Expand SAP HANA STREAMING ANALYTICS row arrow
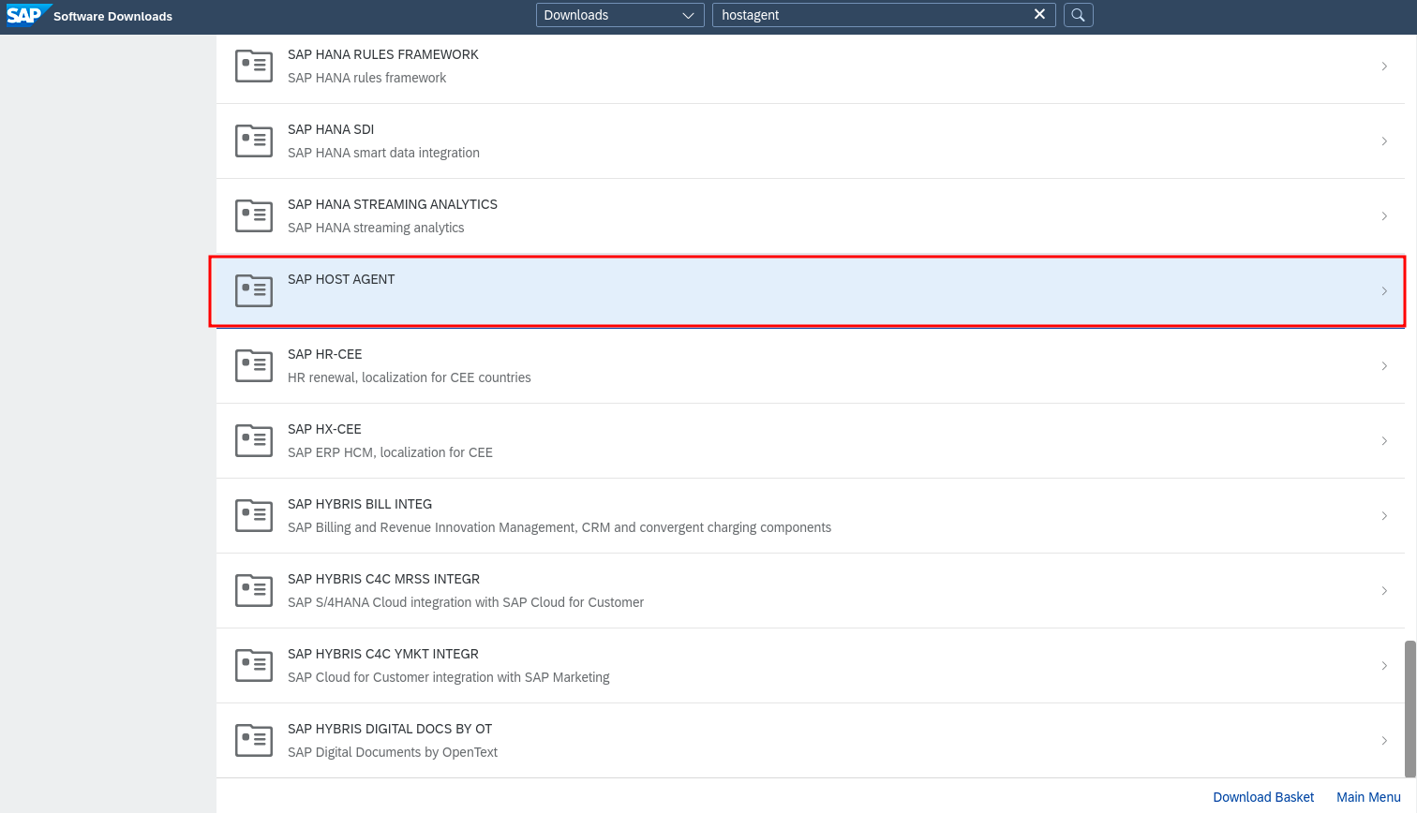 point(1384,216)
